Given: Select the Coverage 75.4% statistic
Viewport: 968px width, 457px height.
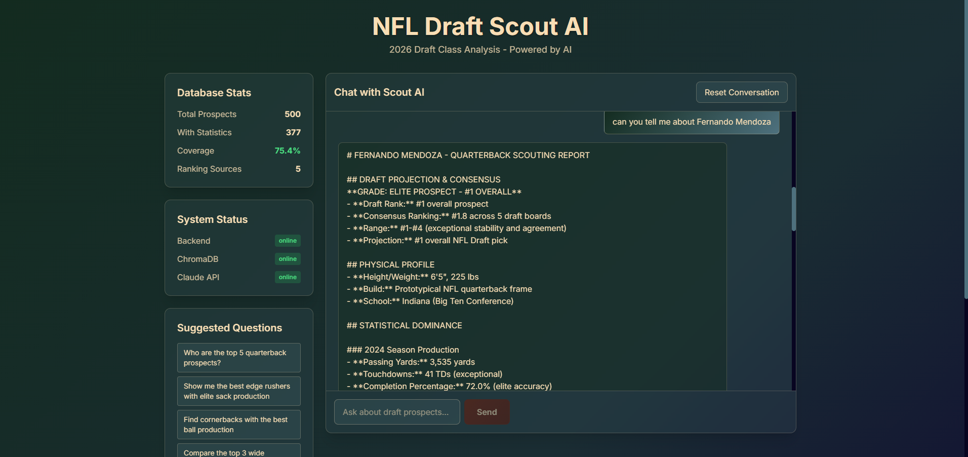Looking at the screenshot, I should (x=238, y=150).
